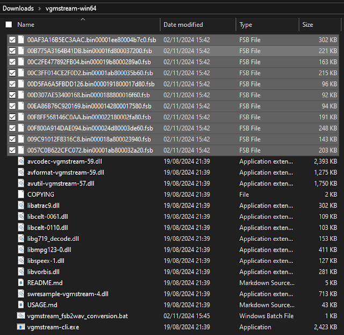
Task: Select the libatrac9.dll file name
Action: (x=43, y=205)
